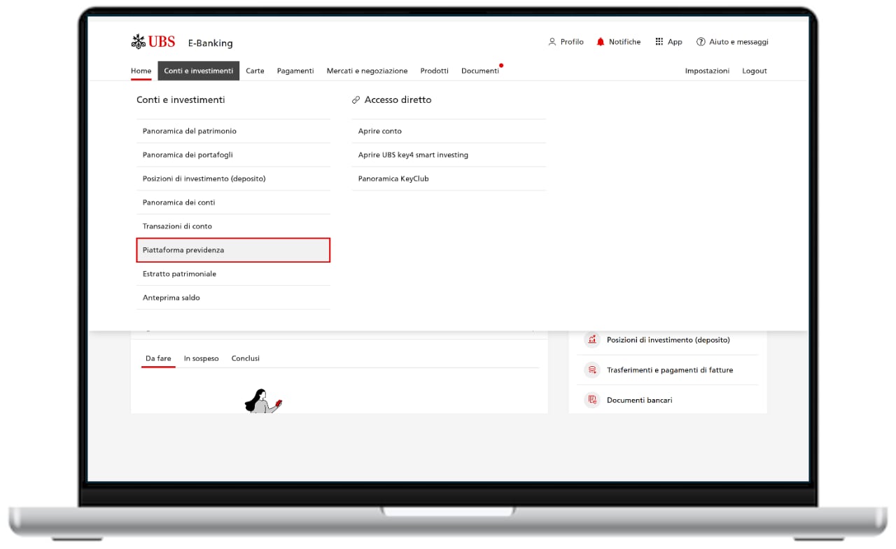
Task: Click the Posizioni di investimento chart icon
Action: [x=592, y=340]
